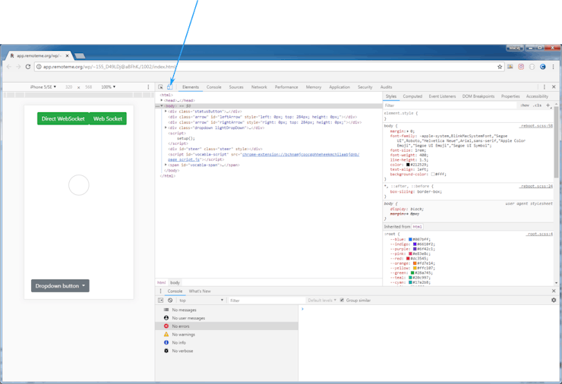The height and width of the screenshot is (384, 562).
Task: Click the Styles Filter input field
Action: pos(450,105)
